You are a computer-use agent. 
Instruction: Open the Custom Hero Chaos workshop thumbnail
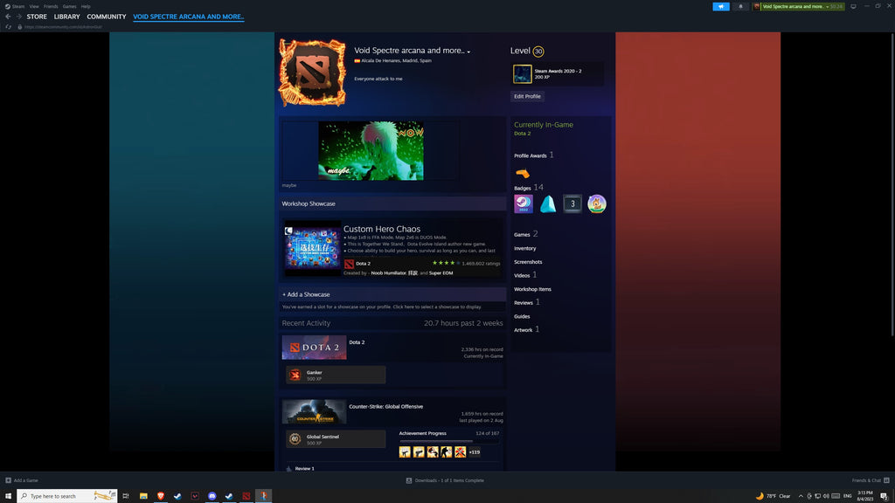tap(312, 248)
